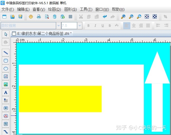This screenshot has width=171, height=135.
Task: Create a new label document
Action: point(4,17)
